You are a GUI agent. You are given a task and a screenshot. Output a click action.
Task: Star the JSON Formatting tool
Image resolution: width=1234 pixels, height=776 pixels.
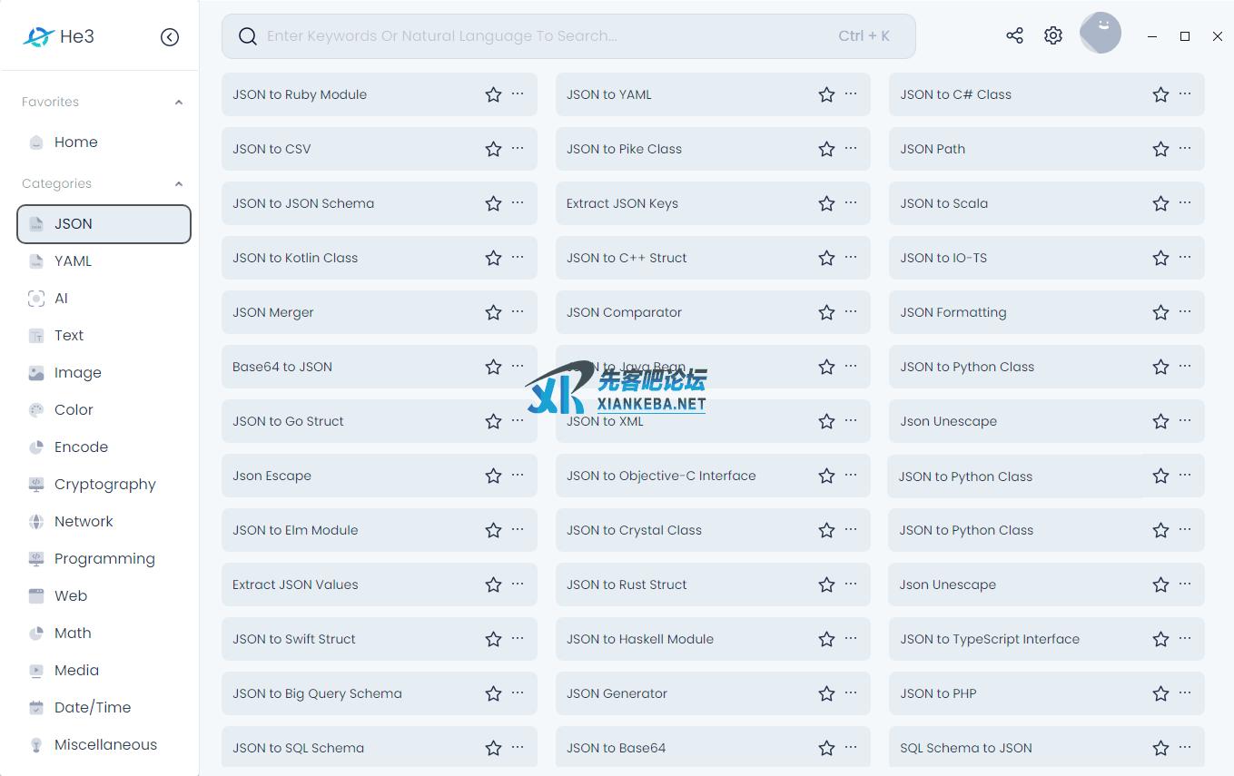point(1160,312)
